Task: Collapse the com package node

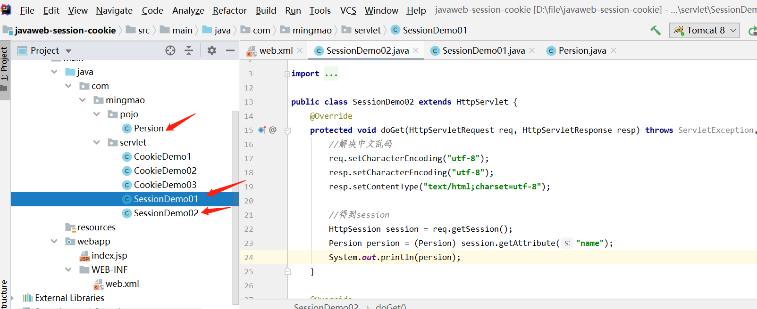Action: [68, 86]
